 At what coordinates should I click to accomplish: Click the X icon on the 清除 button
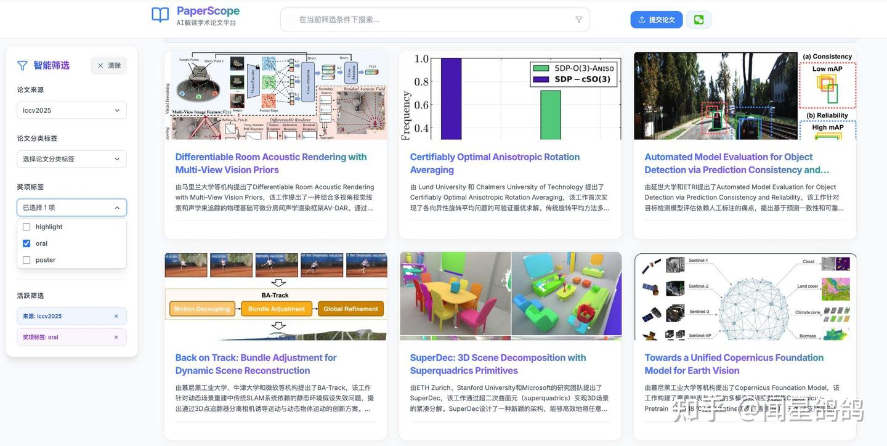[100, 65]
